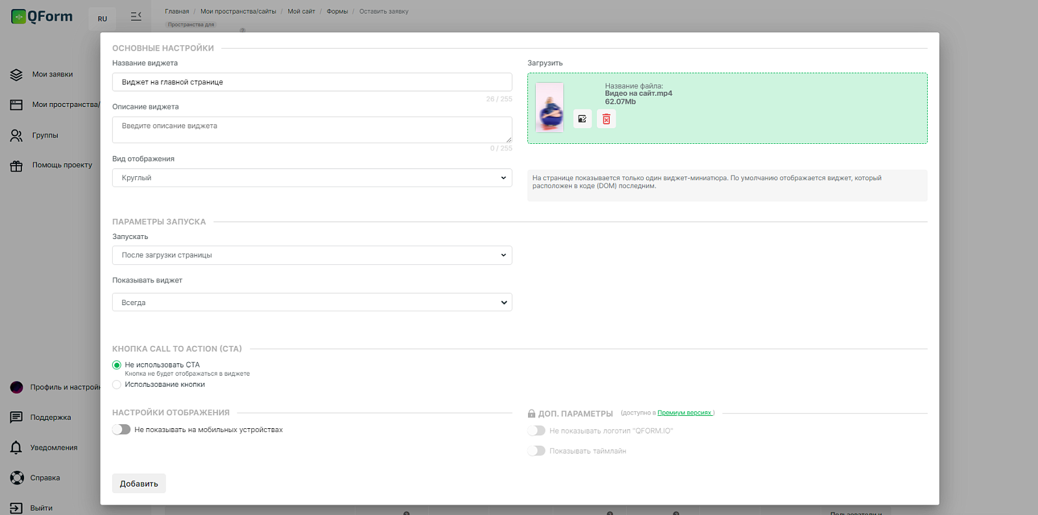
Task: Click the profile avatar icon
Action: [x=16, y=387]
